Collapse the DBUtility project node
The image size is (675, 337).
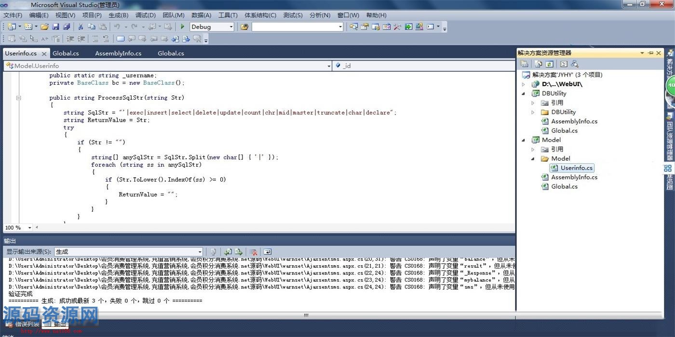tap(524, 93)
